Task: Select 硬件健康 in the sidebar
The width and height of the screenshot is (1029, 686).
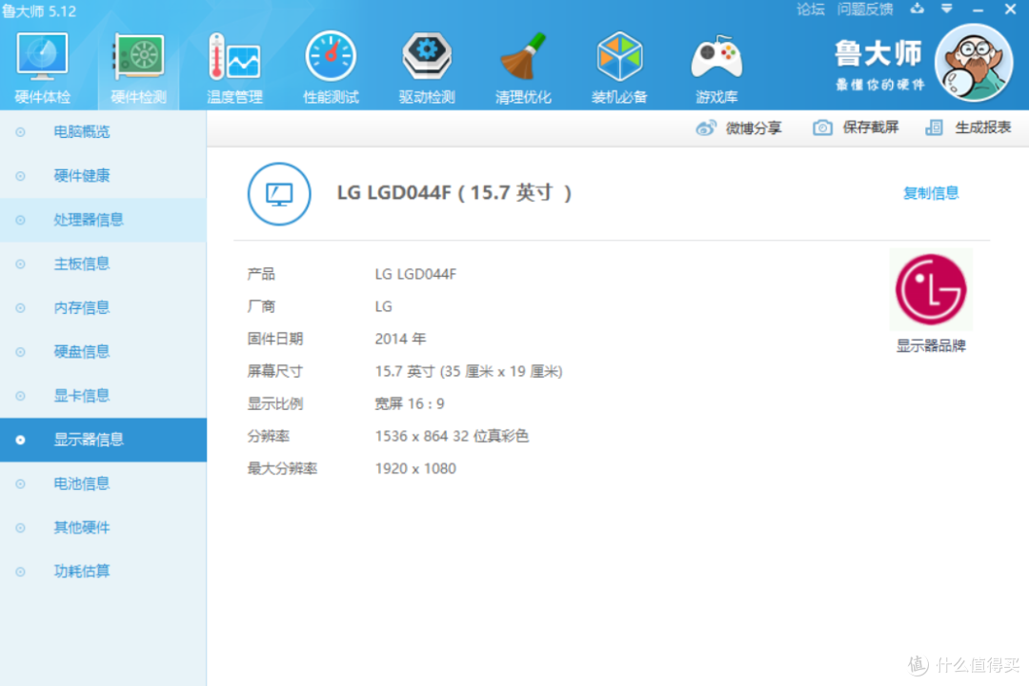Action: (x=103, y=176)
